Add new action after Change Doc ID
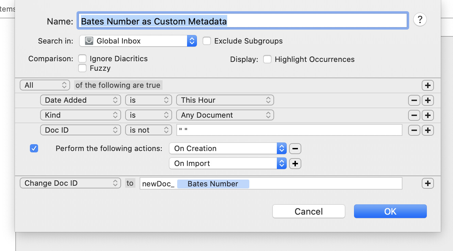Screen dimensions: 453x251 point(427,183)
